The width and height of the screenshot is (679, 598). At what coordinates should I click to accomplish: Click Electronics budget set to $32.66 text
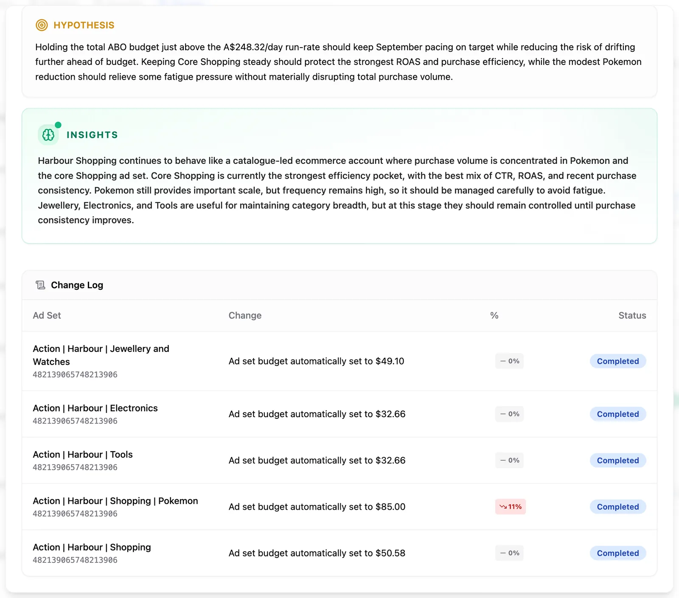click(317, 414)
